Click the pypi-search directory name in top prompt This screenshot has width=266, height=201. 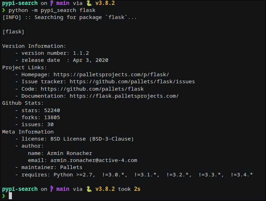20,3
